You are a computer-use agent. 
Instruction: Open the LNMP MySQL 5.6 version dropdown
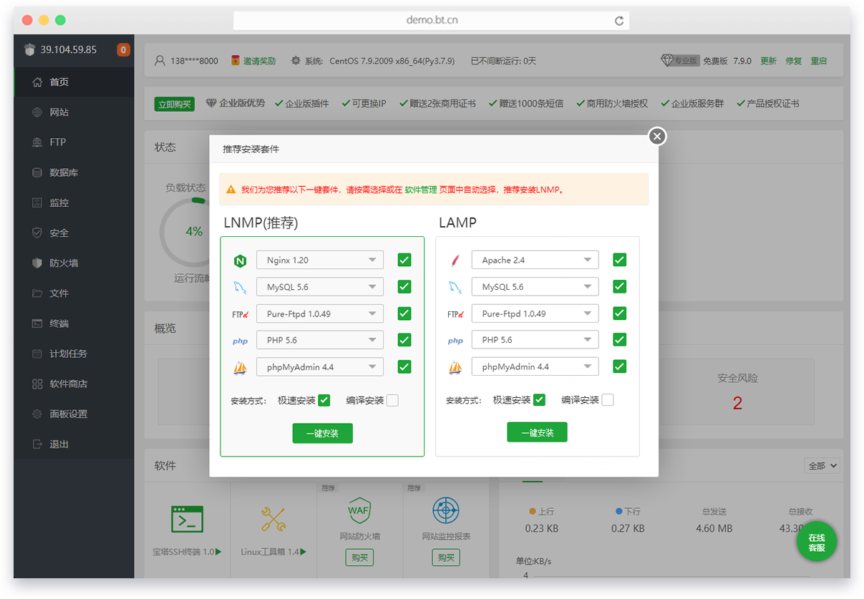pyautogui.click(x=320, y=287)
